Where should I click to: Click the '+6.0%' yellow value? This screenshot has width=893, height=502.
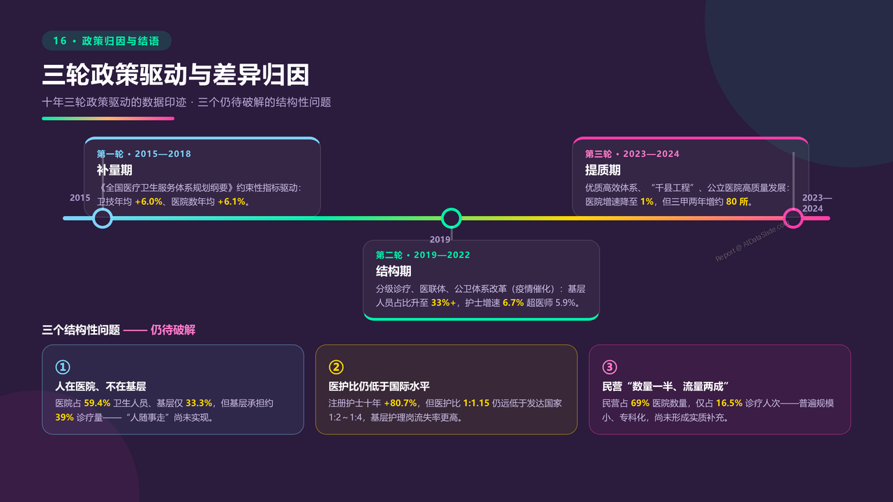click(149, 201)
